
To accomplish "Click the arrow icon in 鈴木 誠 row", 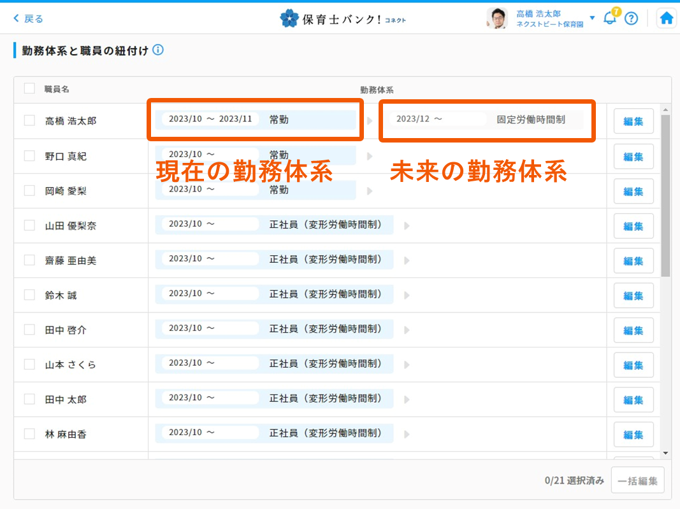I will (407, 295).
